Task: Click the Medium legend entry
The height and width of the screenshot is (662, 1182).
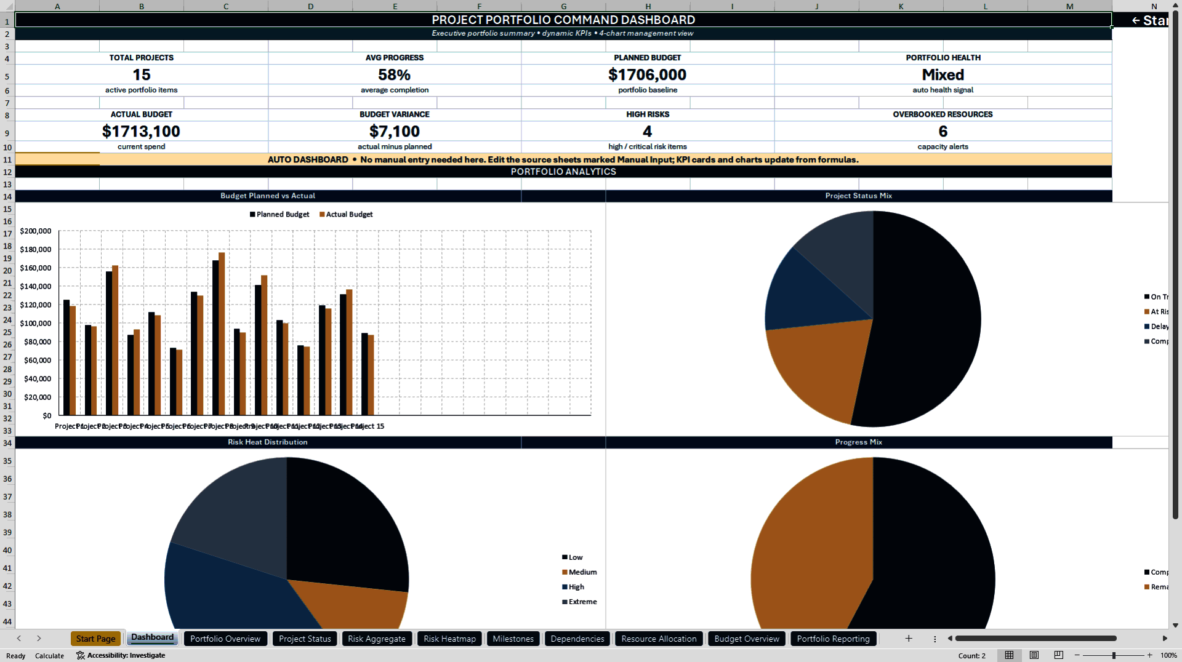Action: (579, 572)
